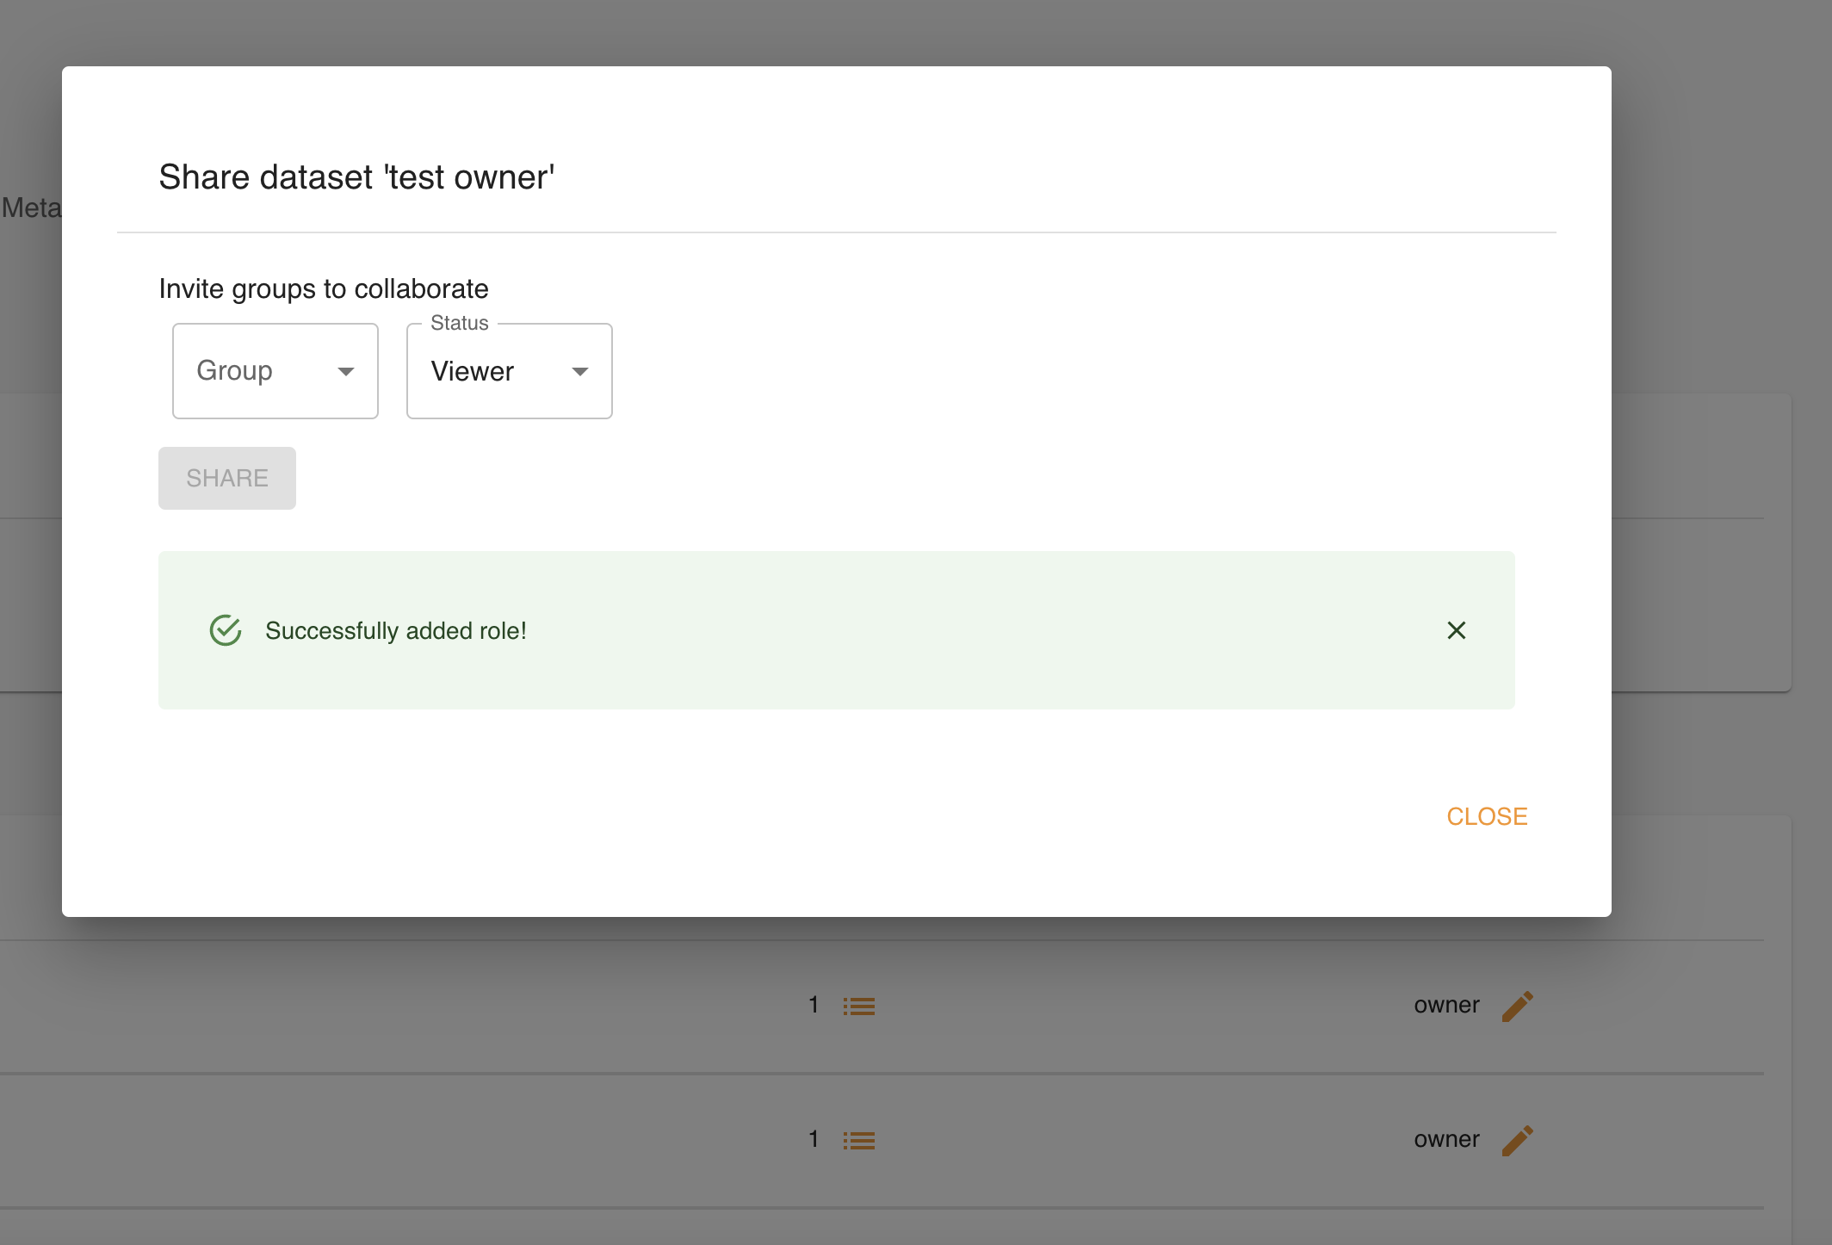Screen dimensions: 1832x1245
Task: Dismiss the success alert with X icon
Action: coord(1456,630)
